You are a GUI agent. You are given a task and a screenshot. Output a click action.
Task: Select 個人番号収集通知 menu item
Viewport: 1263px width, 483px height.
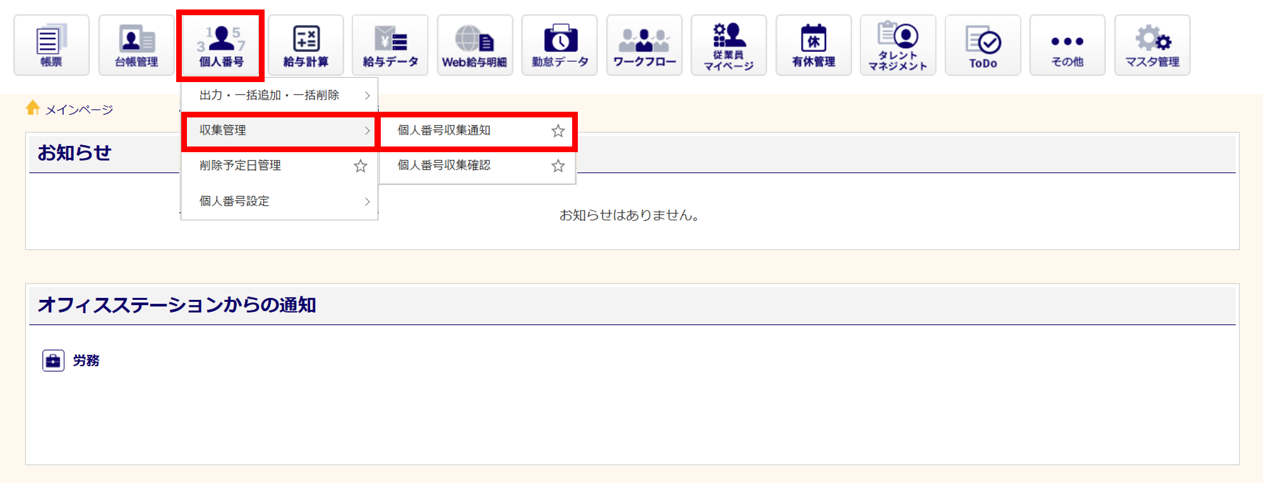tap(444, 131)
